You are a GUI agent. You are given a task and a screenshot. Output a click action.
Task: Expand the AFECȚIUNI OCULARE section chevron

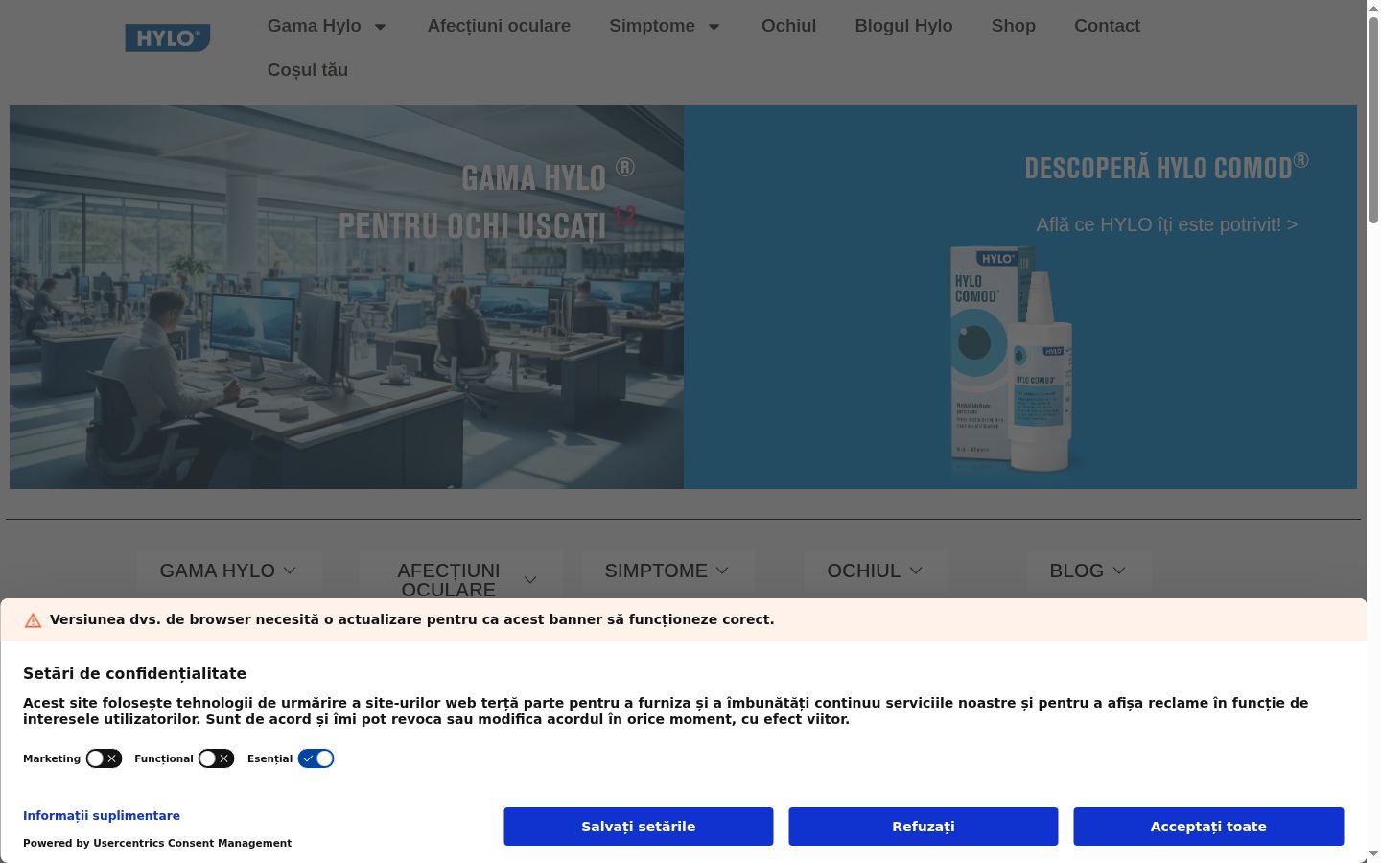[x=530, y=580]
